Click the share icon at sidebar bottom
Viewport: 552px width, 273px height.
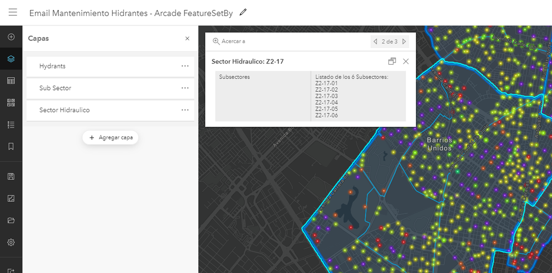(x=11, y=270)
